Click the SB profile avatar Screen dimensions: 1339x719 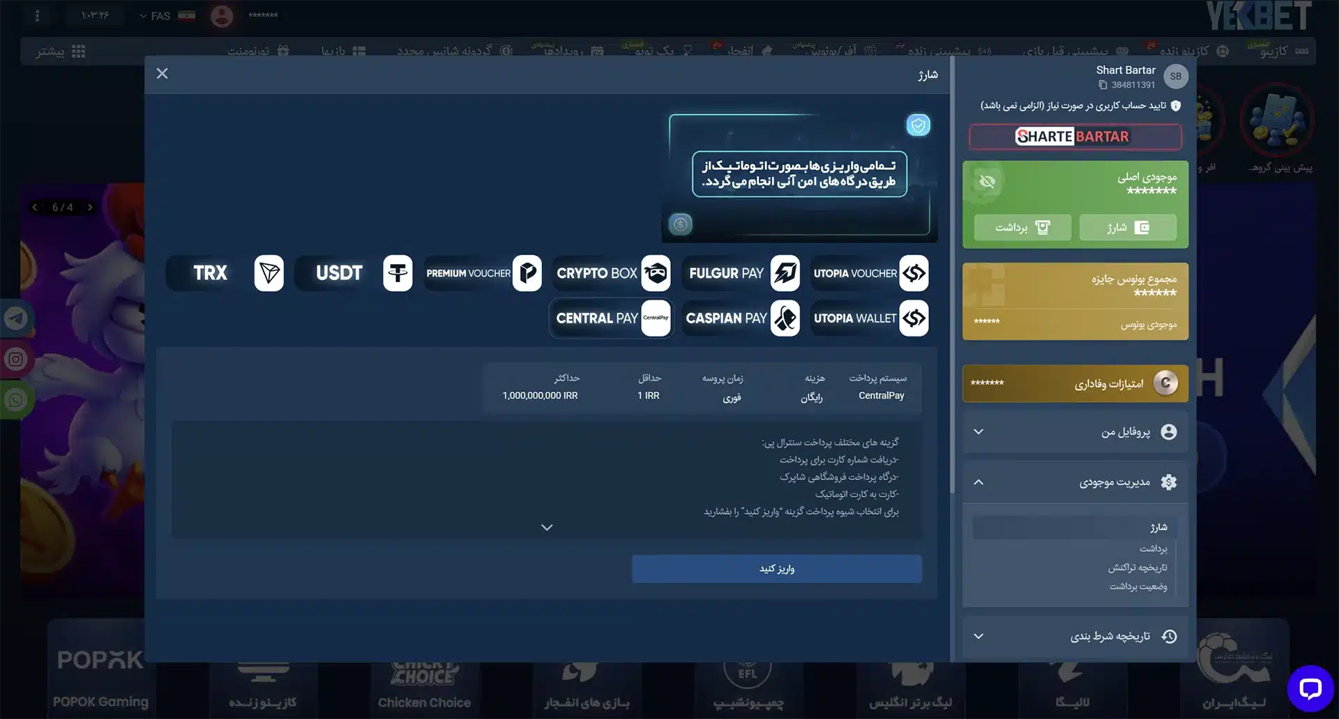pos(1176,77)
